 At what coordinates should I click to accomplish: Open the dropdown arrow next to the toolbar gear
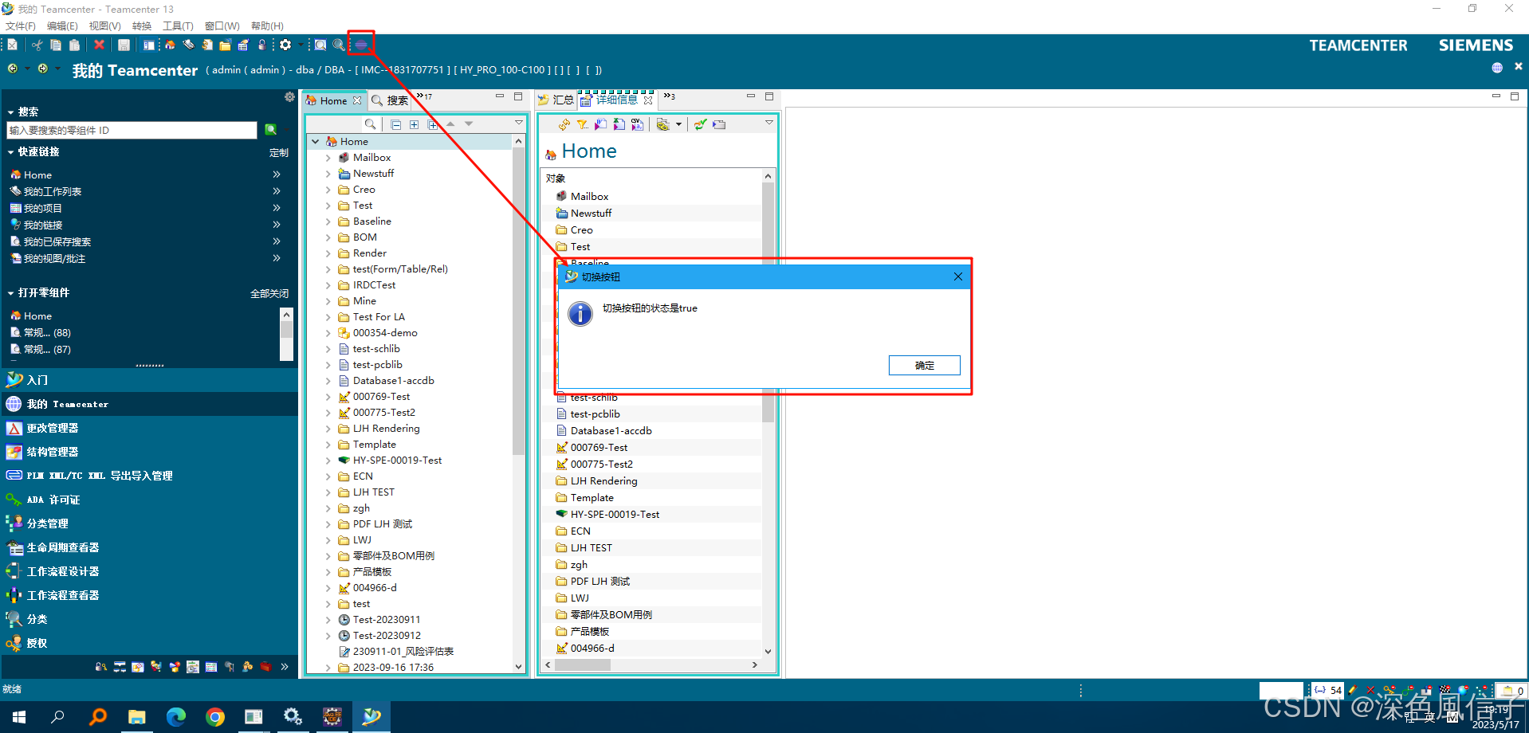(x=300, y=45)
